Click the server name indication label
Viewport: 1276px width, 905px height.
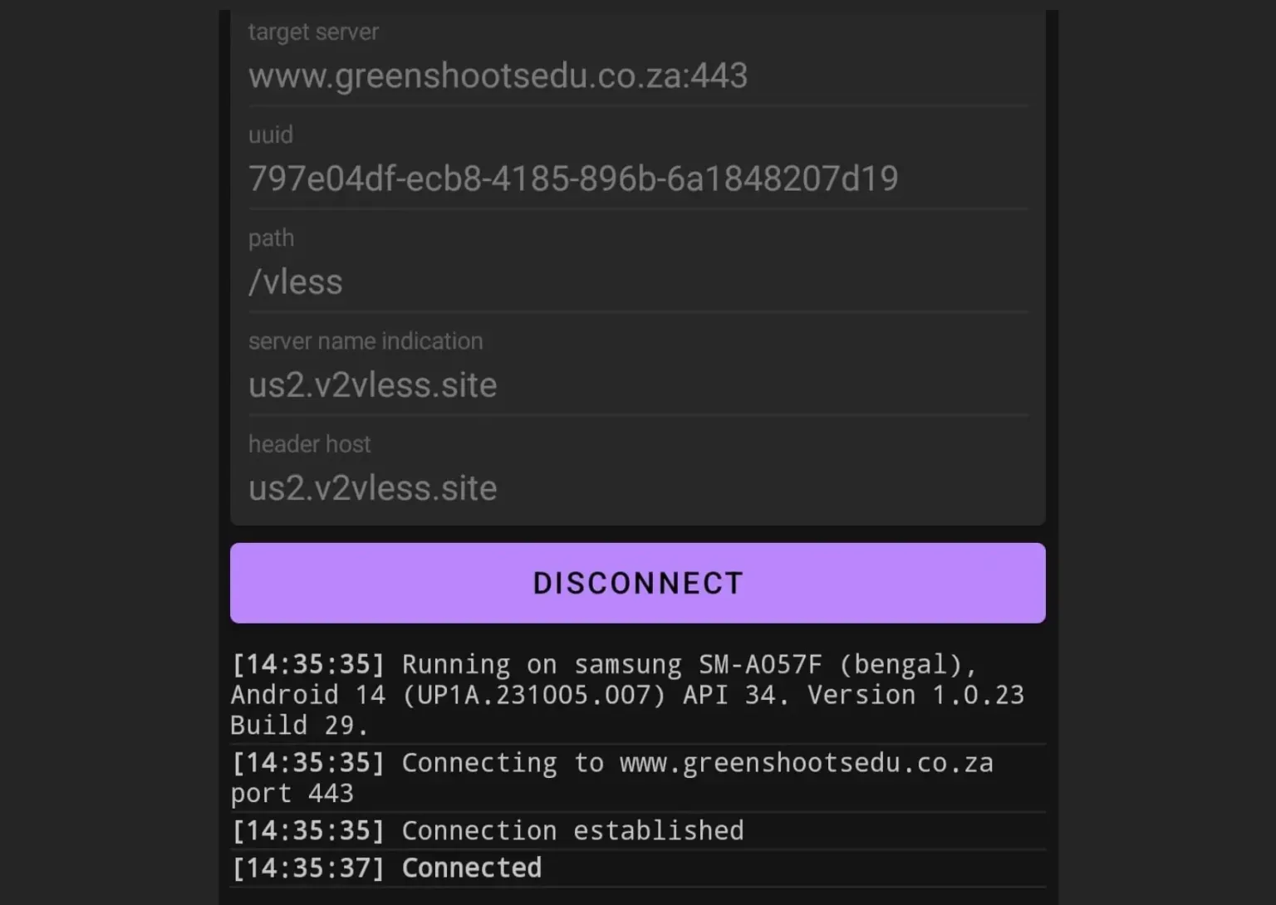(x=365, y=340)
